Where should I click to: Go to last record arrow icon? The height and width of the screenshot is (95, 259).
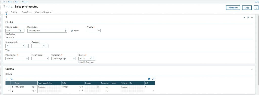[x=12, y=7]
